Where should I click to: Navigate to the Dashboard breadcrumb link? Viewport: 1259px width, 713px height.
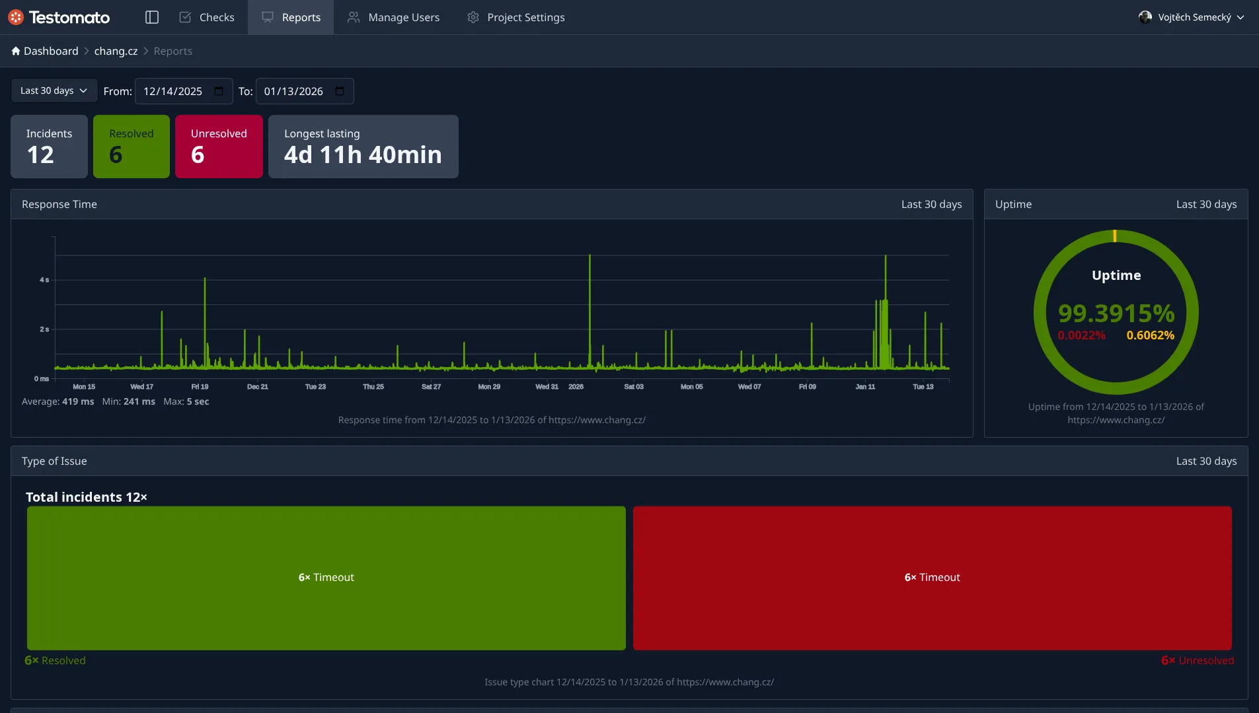pos(50,51)
